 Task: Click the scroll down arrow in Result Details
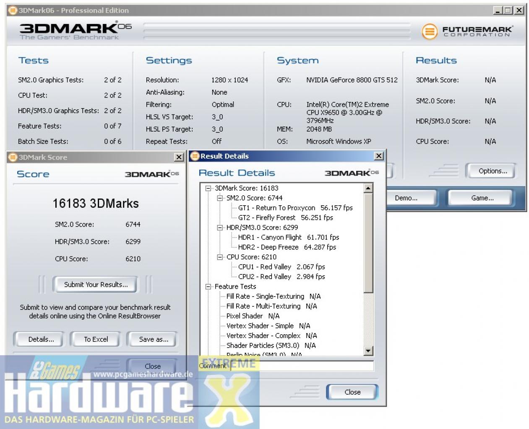click(368, 351)
